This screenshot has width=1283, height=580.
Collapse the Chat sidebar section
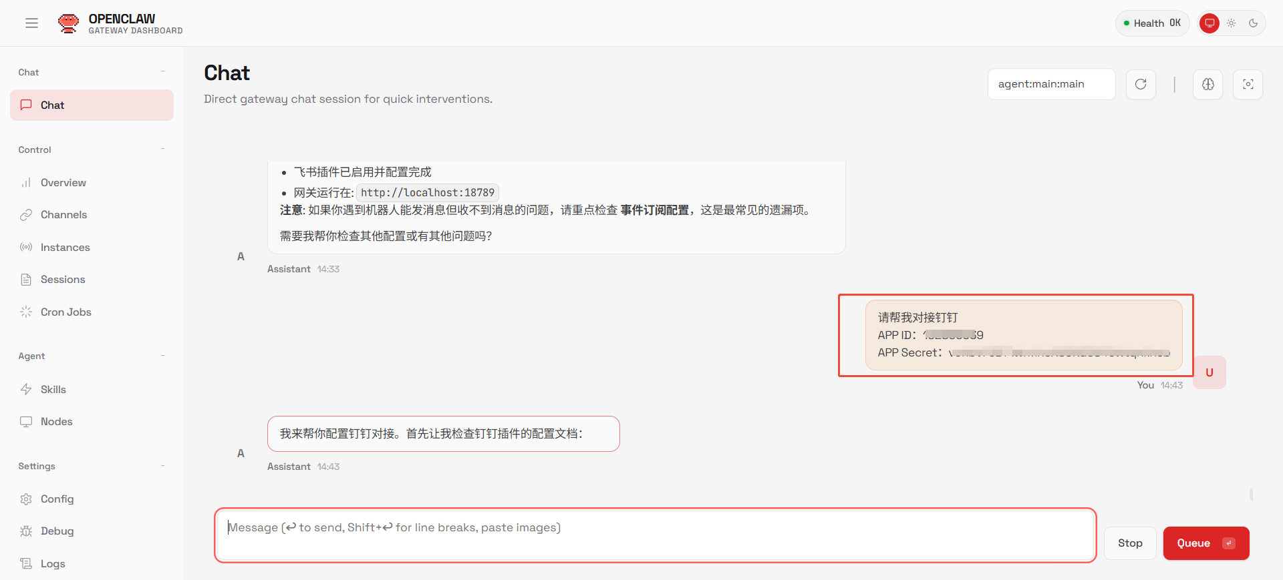[x=162, y=72]
